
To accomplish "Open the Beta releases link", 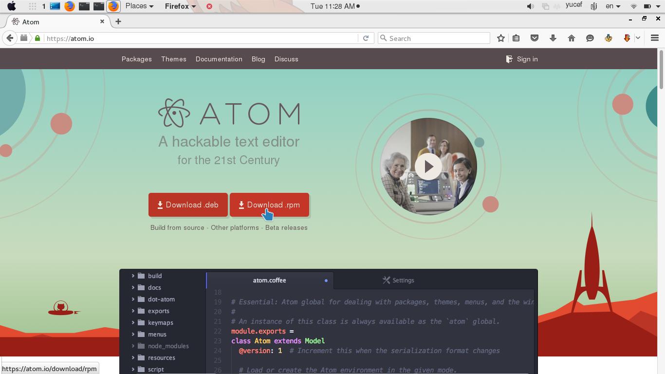I will pyautogui.click(x=286, y=227).
